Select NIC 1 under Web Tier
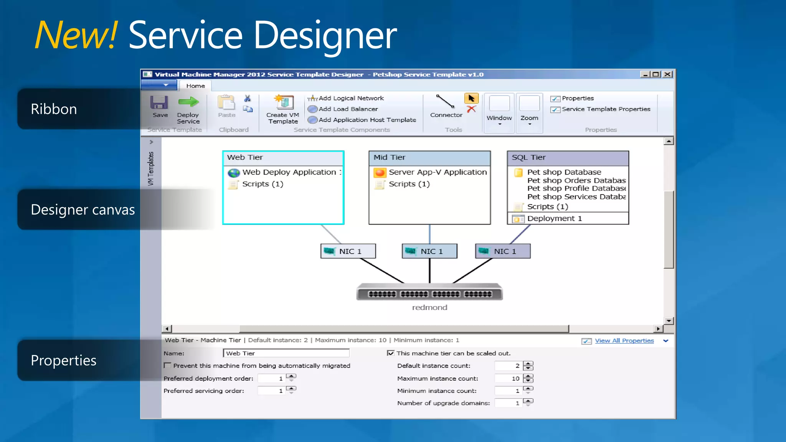 tap(348, 251)
